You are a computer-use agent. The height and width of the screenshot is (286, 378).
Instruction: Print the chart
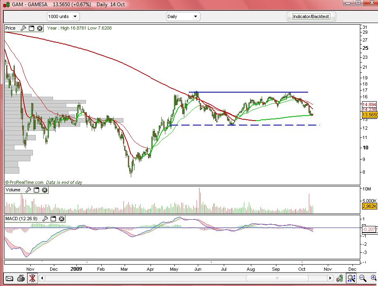(21, 279)
